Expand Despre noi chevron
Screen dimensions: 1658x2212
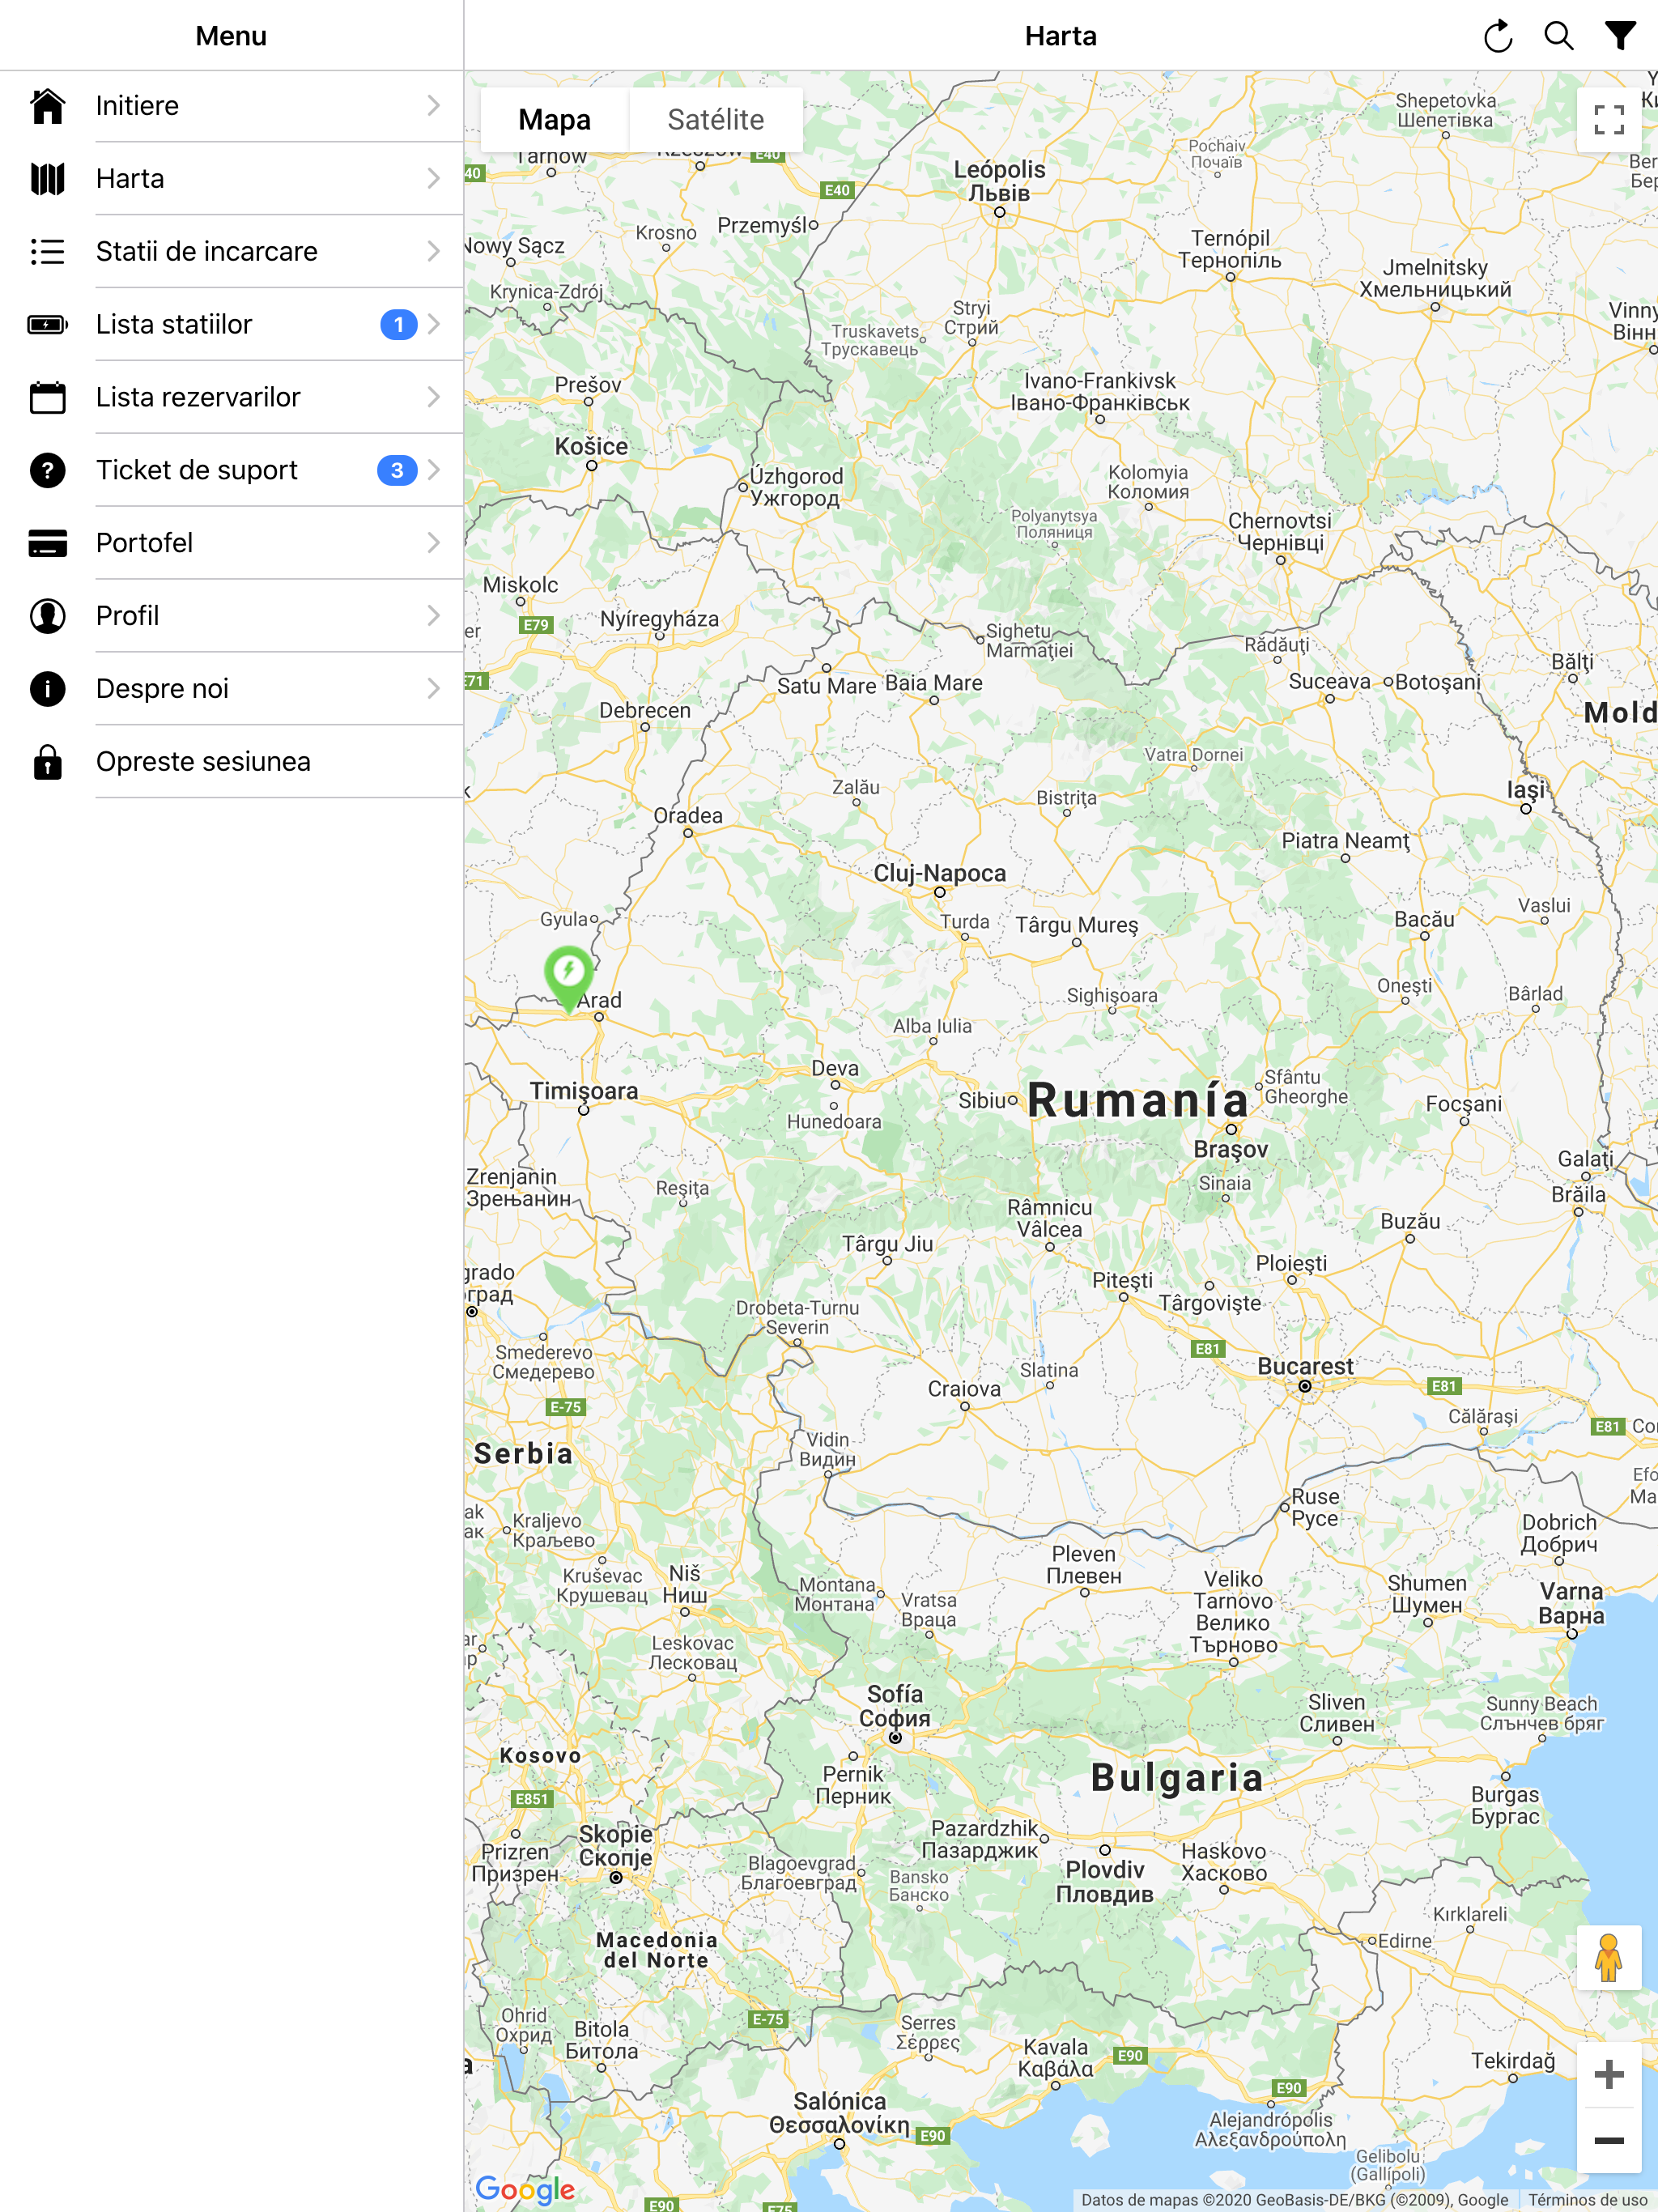[x=434, y=689]
